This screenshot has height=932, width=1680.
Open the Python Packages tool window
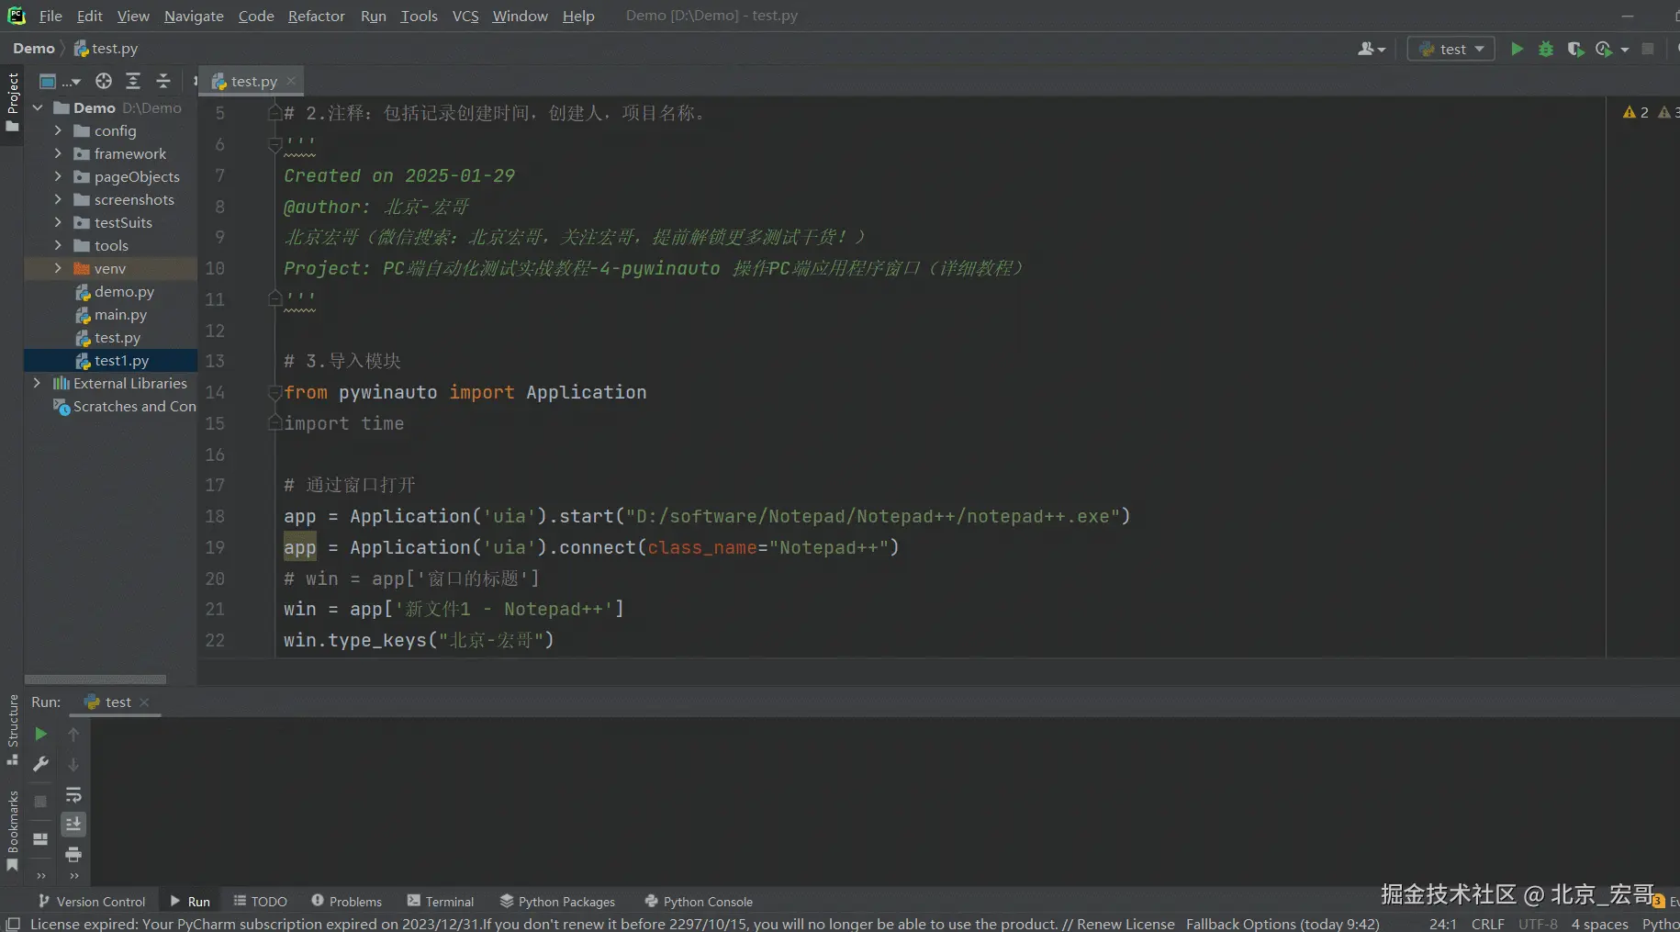(557, 902)
